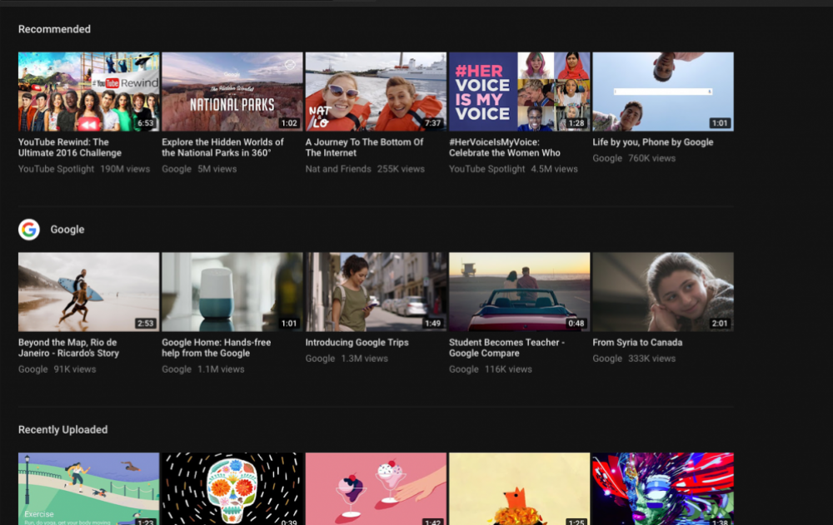Viewport: 833px width, 525px height.
Task: Play the Nat and Lo boat thumbnail
Action: (x=376, y=92)
